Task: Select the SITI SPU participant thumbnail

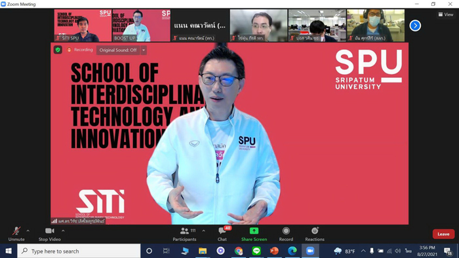Action: (83, 26)
